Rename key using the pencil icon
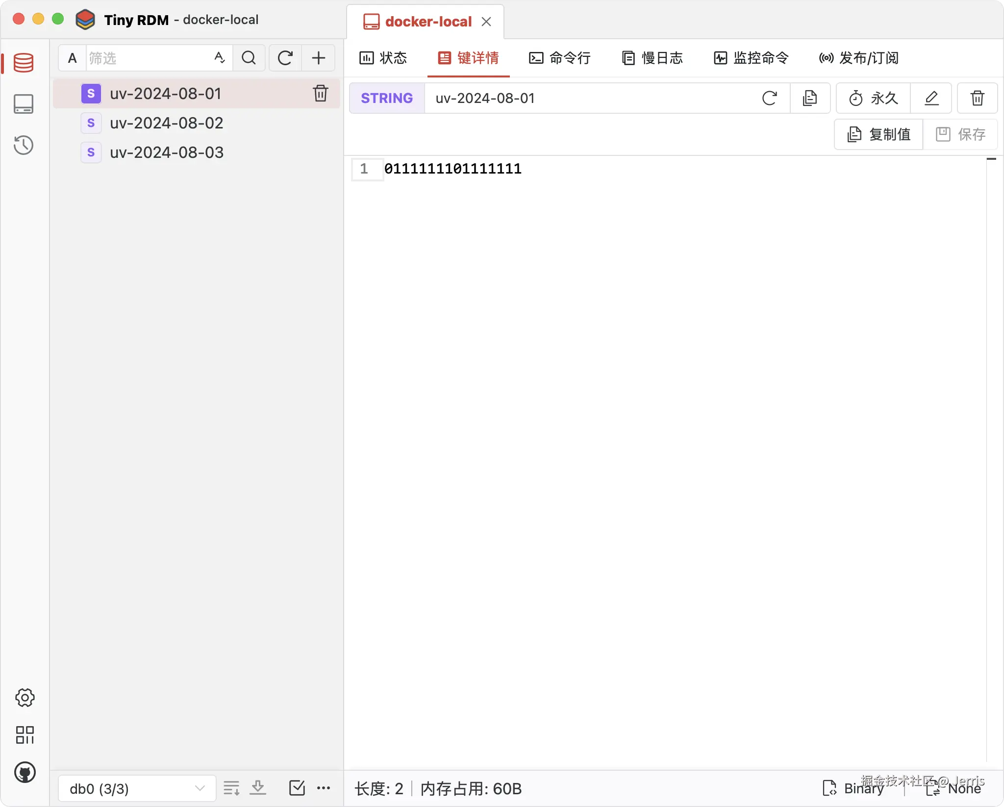 931,98
